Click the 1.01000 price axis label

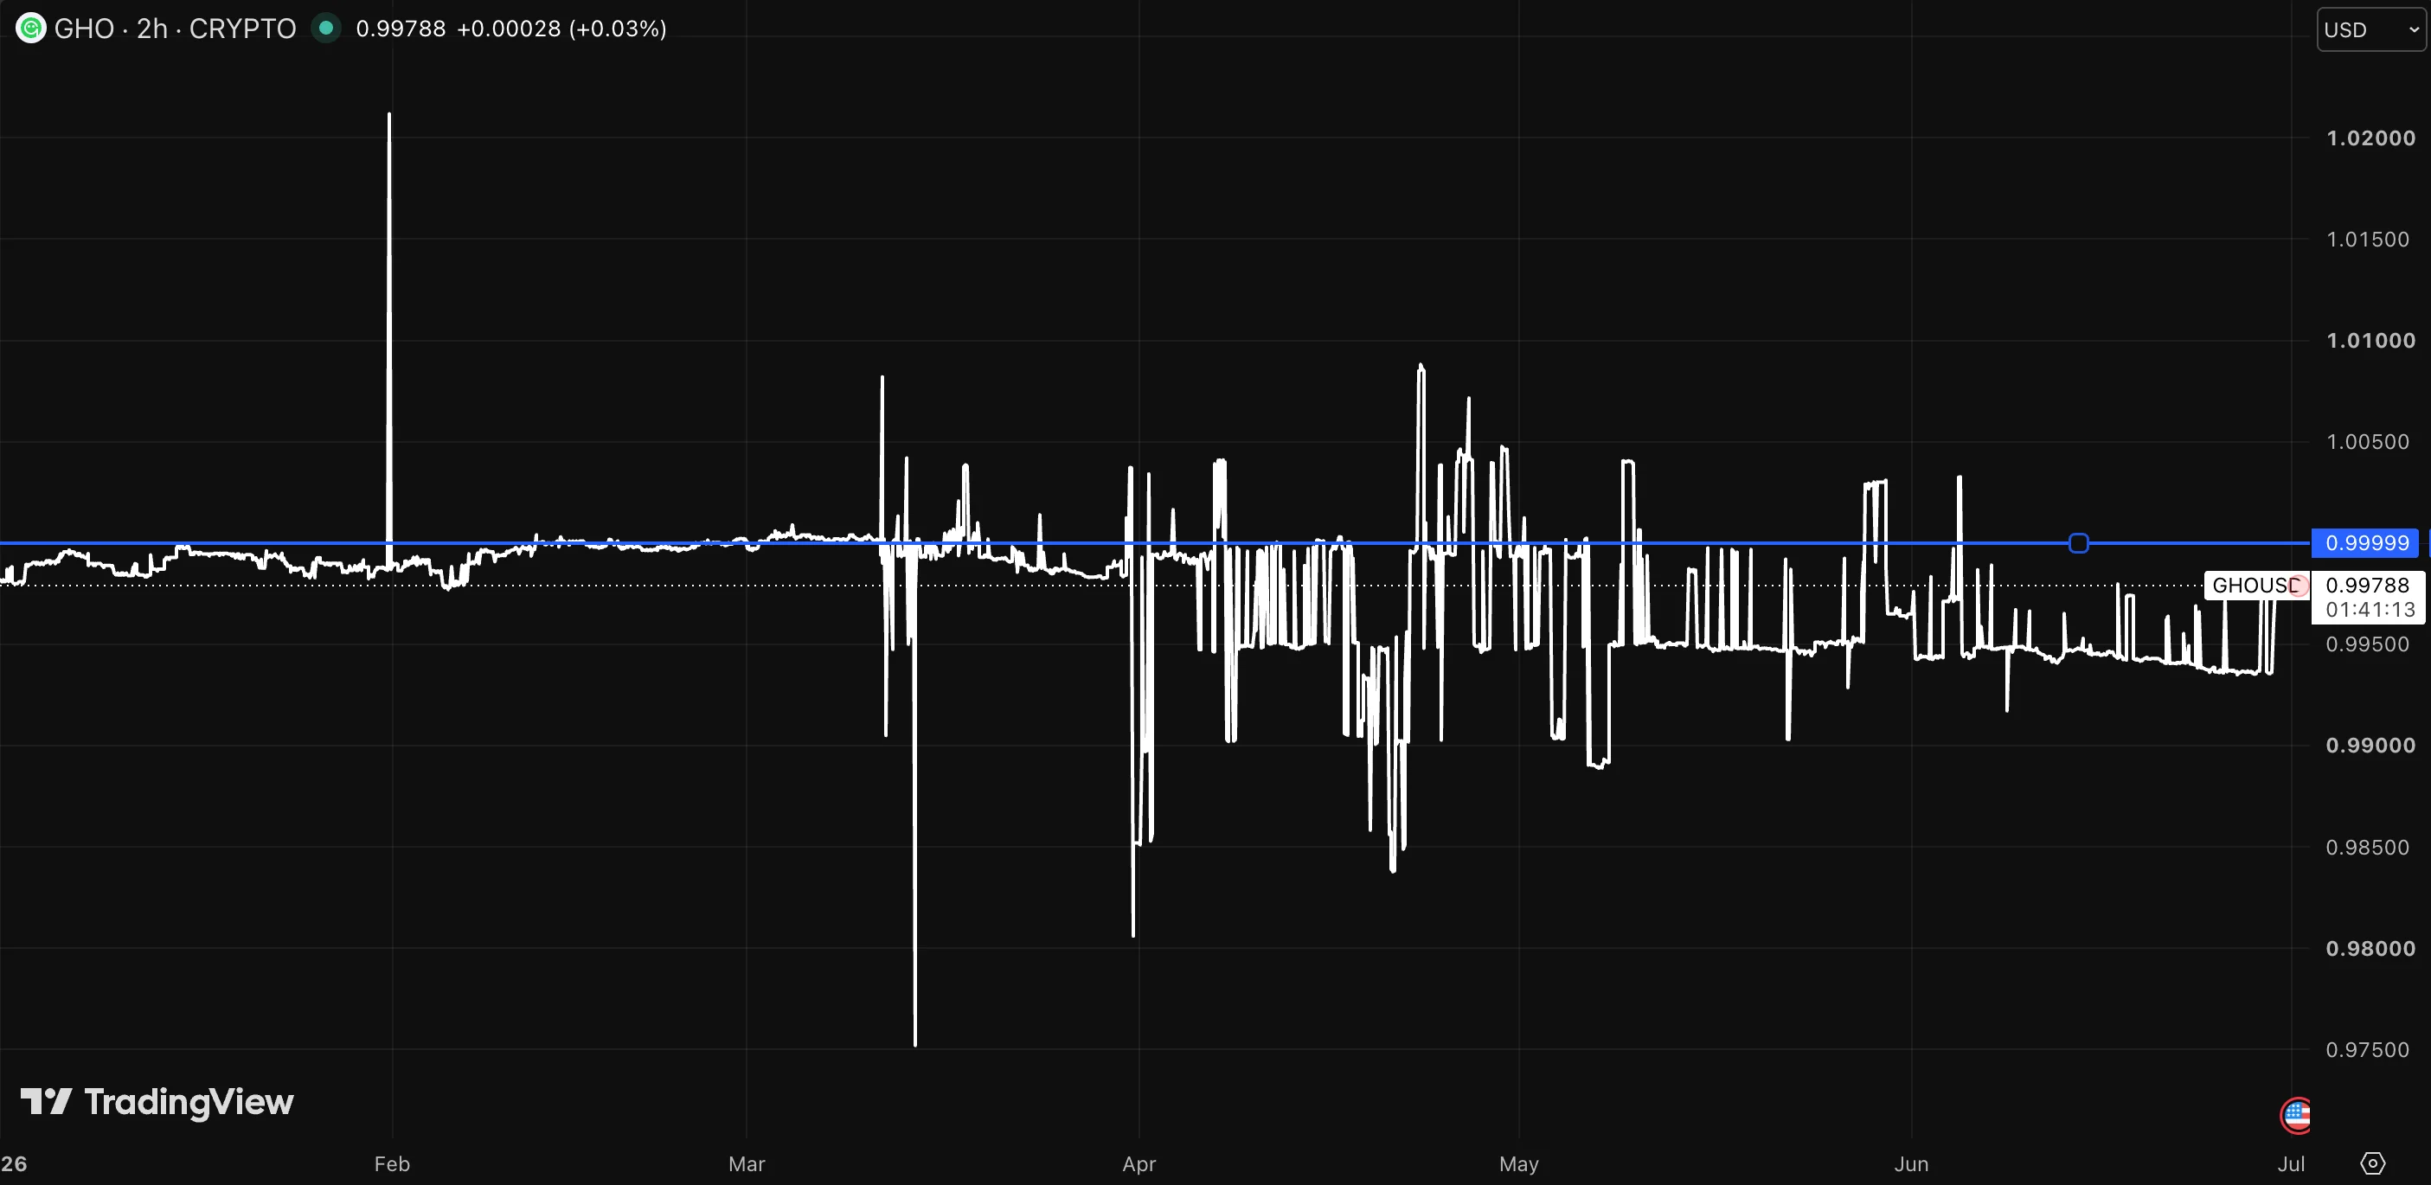click(2370, 341)
